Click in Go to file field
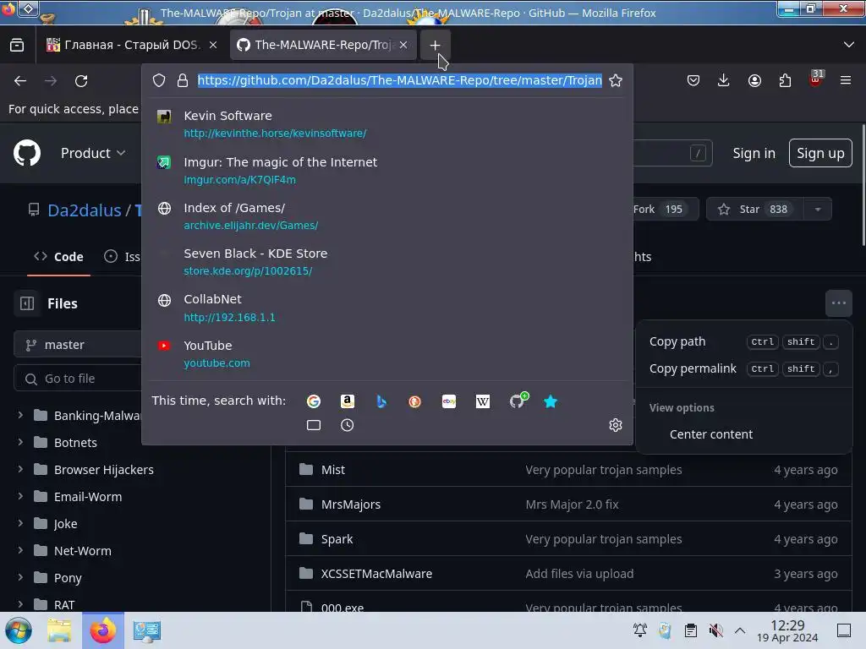866x649 pixels. tap(77, 379)
